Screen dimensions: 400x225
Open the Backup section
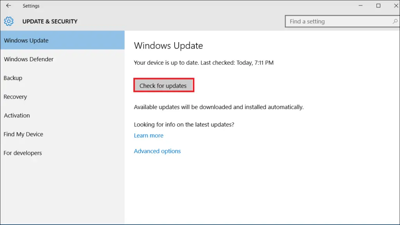(x=62, y=78)
